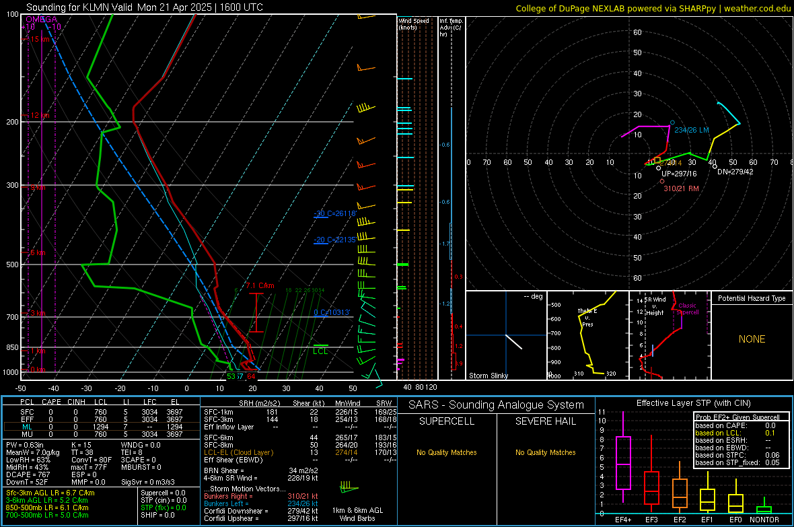Click No Quality Matches under SUPERCELL
The width and height of the screenshot is (794, 527).
tap(447, 452)
